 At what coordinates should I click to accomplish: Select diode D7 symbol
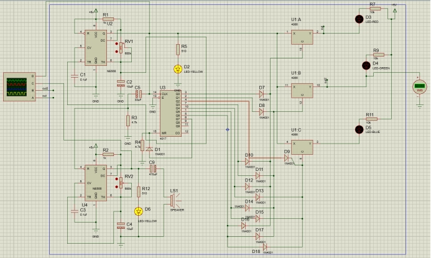(x=262, y=94)
